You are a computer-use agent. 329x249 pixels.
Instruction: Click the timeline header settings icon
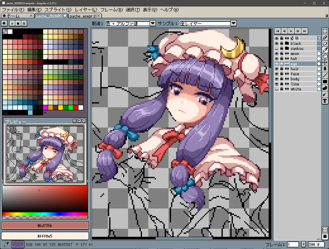292,38
